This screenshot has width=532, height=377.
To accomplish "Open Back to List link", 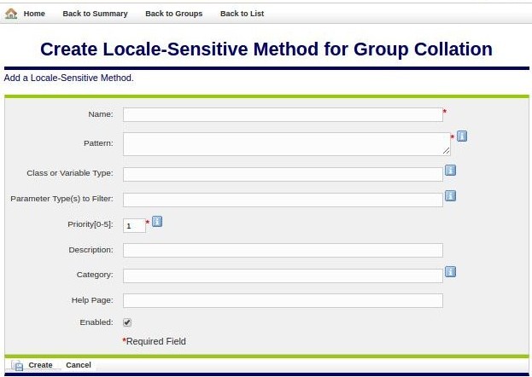I will point(242,14).
